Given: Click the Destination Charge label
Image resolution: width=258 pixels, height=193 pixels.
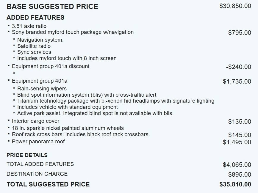Looking at the screenshot, I should (37, 174).
